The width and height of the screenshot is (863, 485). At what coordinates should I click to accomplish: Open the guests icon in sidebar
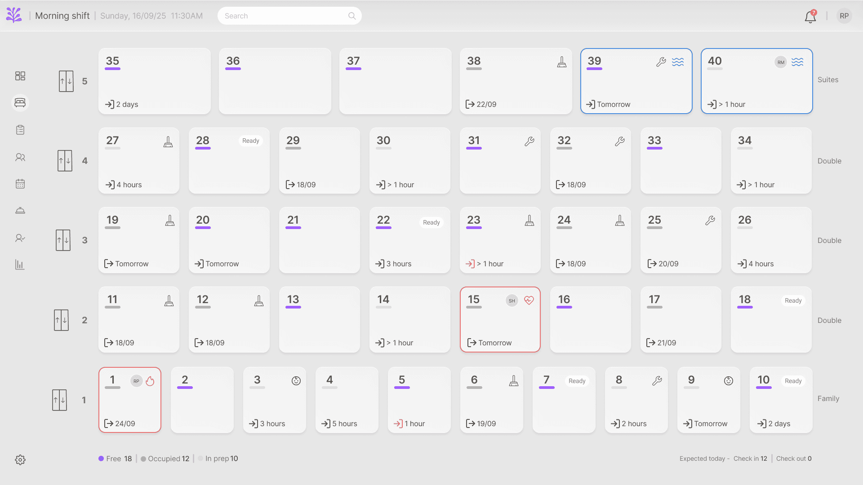pyautogui.click(x=20, y=157)
